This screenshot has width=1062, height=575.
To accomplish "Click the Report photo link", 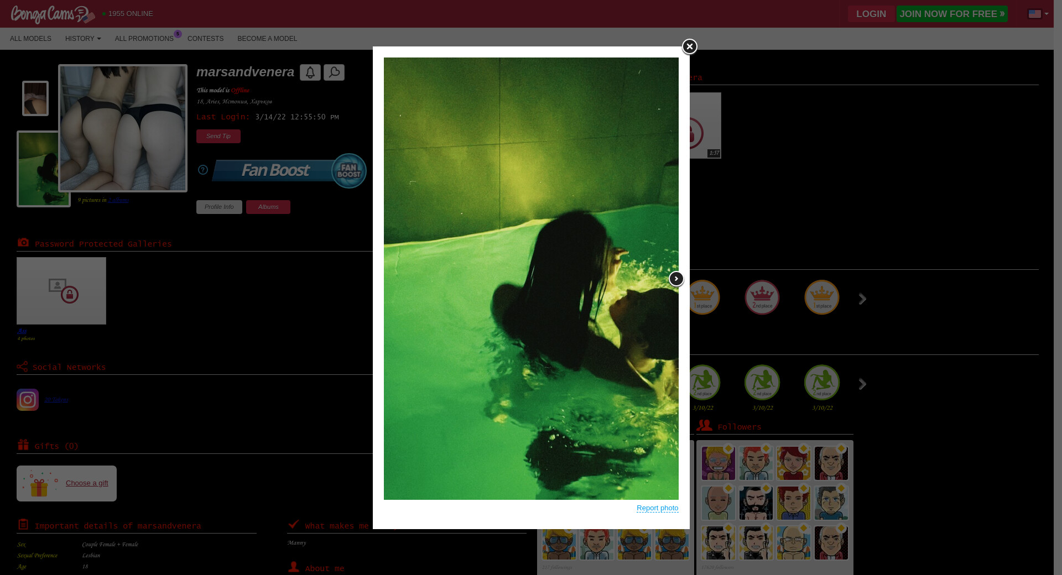I will pos(657,508).
